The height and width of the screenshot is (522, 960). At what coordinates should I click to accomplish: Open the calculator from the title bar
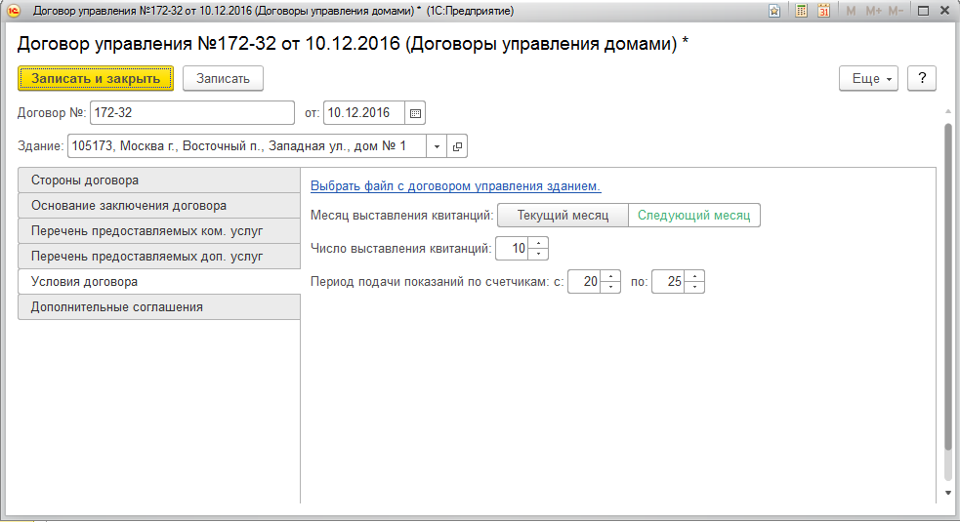[801, 11]
